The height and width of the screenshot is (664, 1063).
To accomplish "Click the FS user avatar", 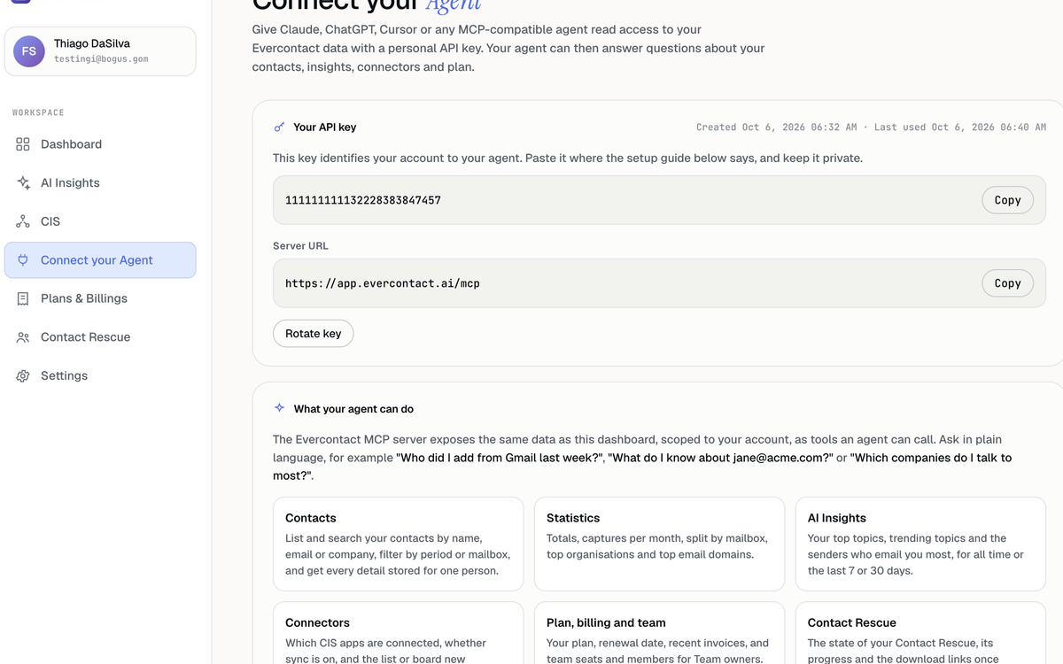I will [29, 51].
